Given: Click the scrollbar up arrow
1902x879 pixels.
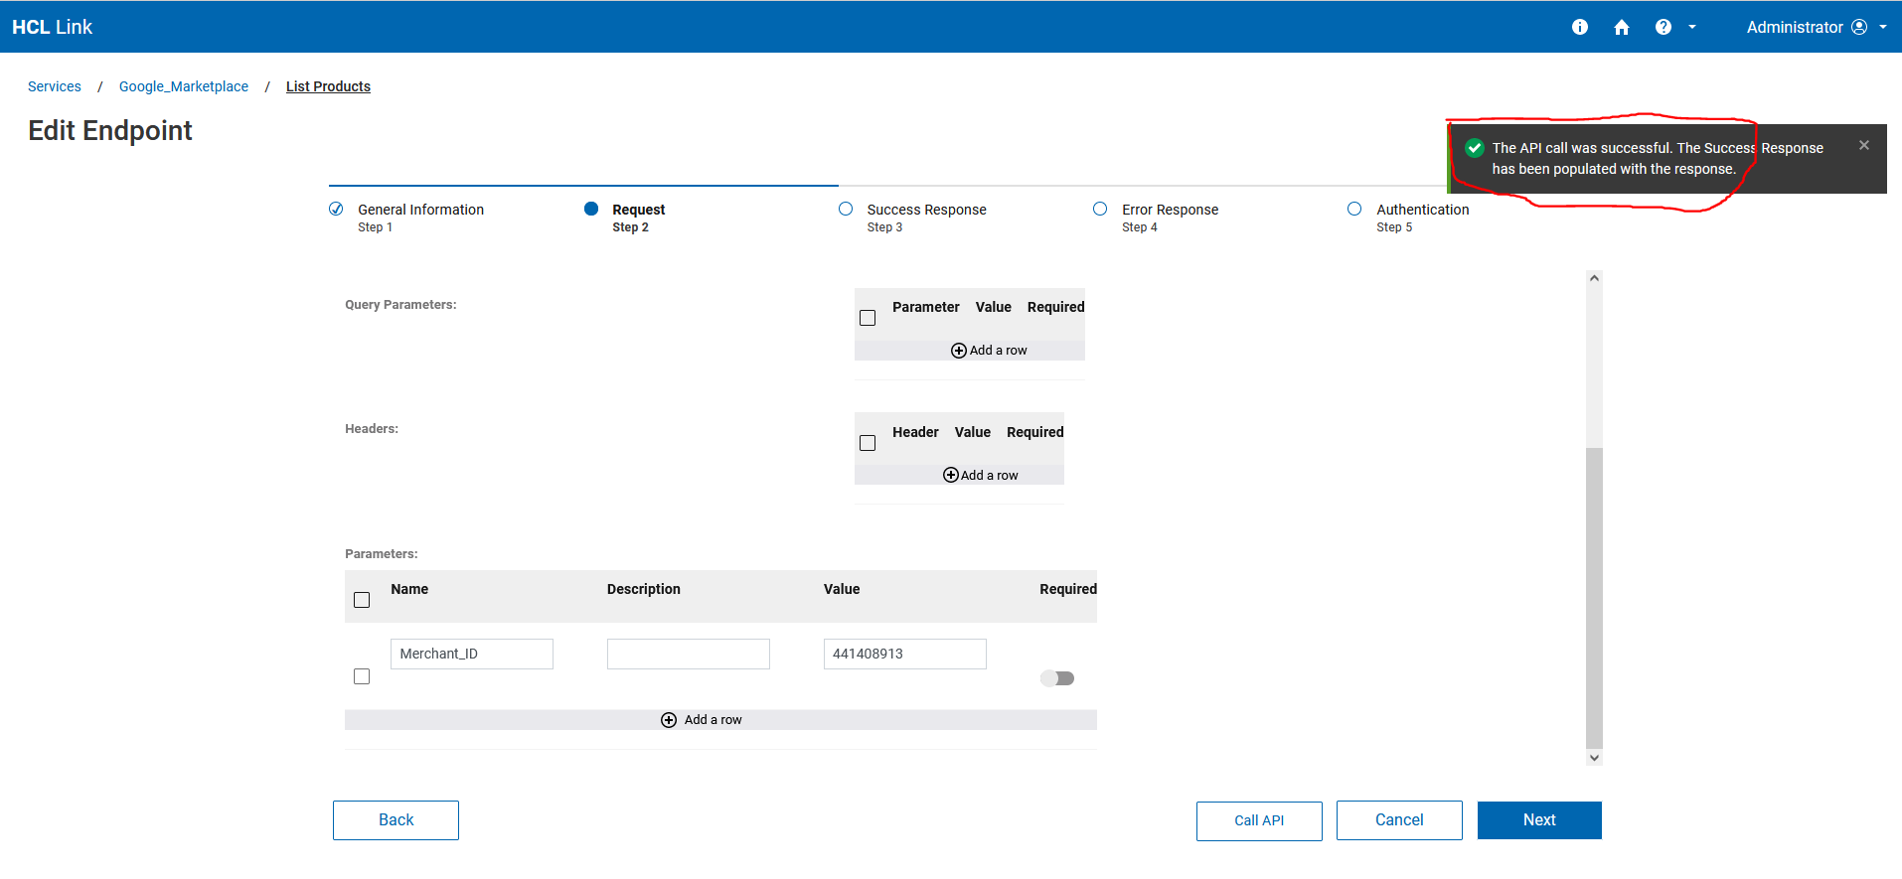Looking at the screenshot, I should click(1594, 278).
